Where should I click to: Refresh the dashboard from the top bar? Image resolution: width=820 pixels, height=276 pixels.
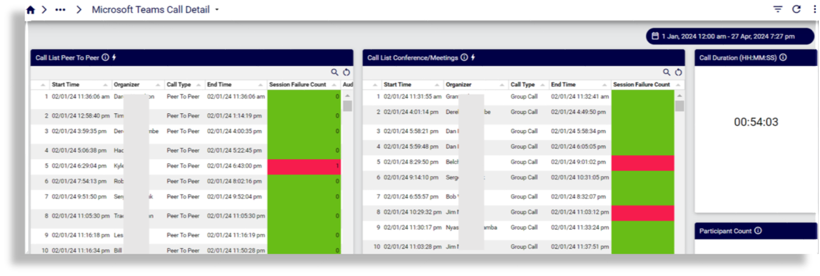click(796, 9)
